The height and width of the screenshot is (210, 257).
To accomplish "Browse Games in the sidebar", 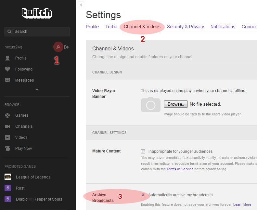I will [22, 115].
